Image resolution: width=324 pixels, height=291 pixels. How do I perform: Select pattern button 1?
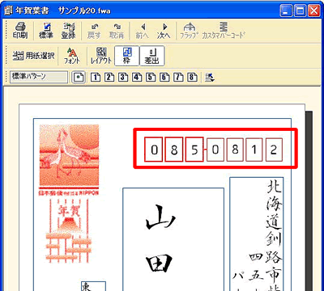[95, 78]
